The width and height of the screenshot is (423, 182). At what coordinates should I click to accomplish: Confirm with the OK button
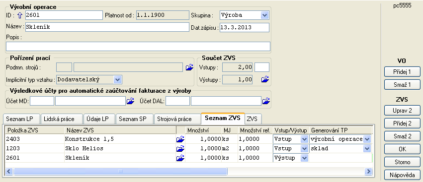coord(402,149)
